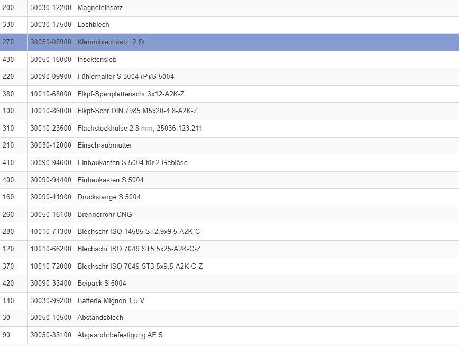Select Blechschr ISO 7049 ST5,5x25 row
Screen dimensions: 459x347
click(x=139, y=249)
